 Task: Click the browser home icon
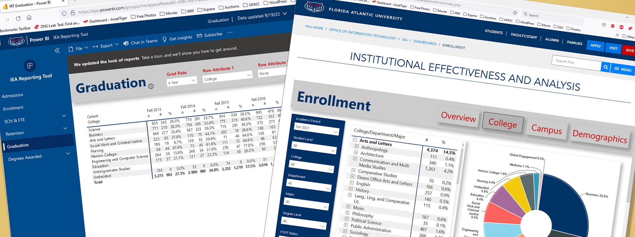[29, 17]
